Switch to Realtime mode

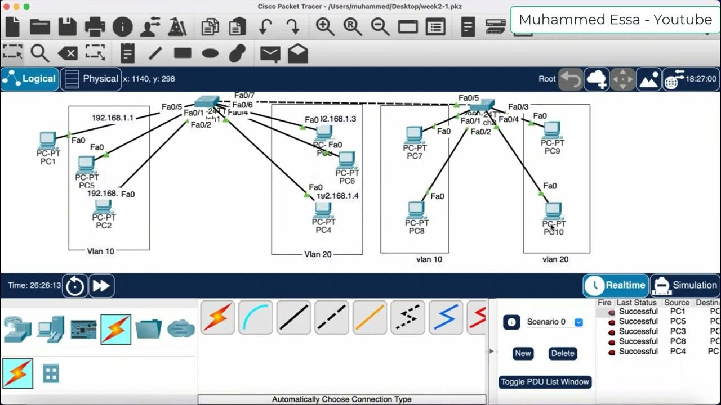coord(616,285)
